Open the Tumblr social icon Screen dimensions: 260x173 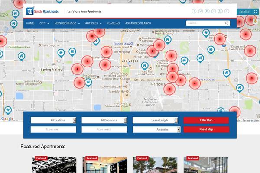(227, 11)
